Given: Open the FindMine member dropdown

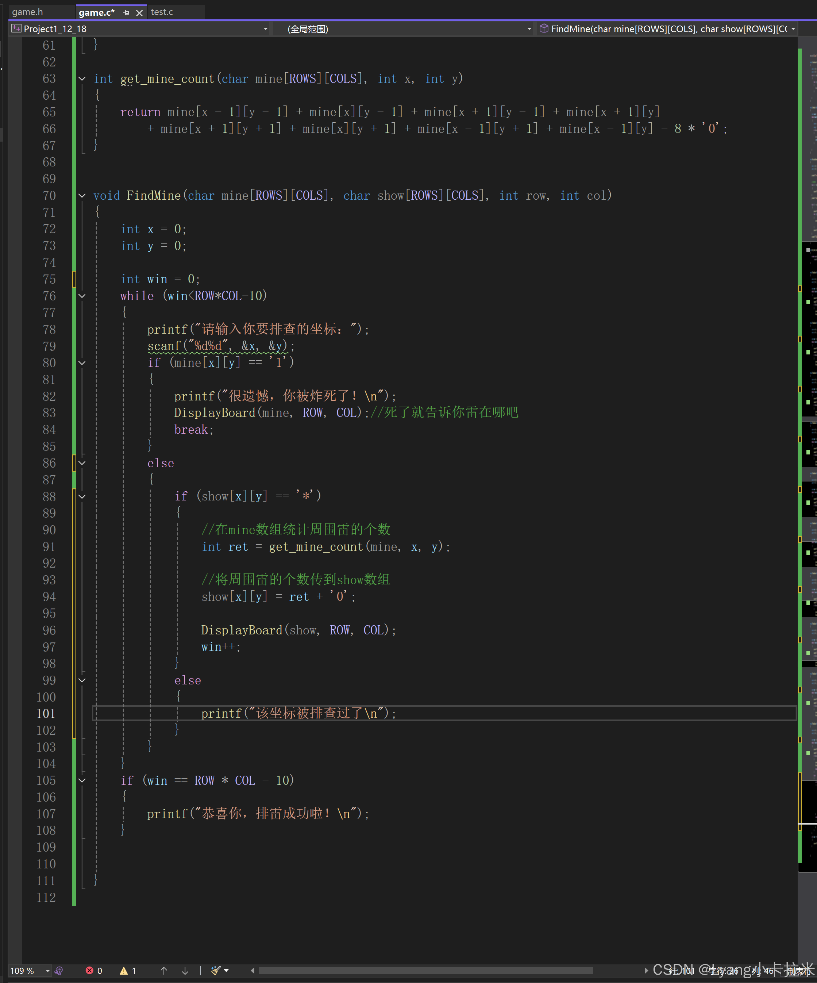Looking at the screenshot, I should 793,28.
